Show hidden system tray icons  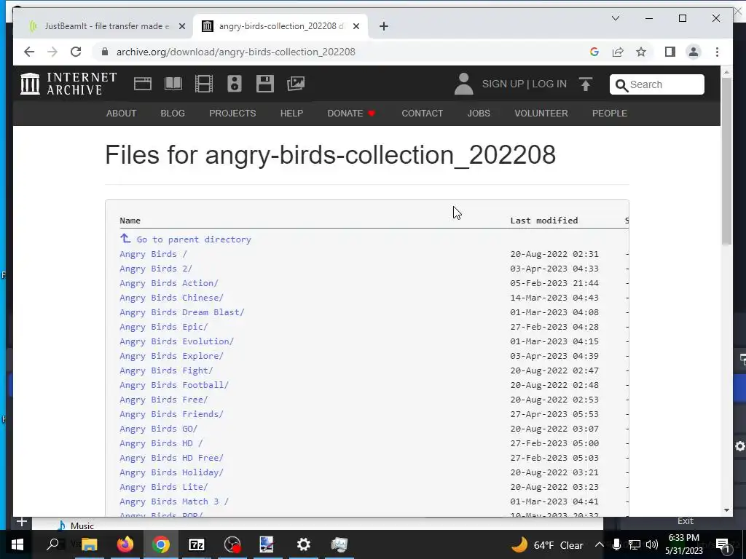pos(599,544)
